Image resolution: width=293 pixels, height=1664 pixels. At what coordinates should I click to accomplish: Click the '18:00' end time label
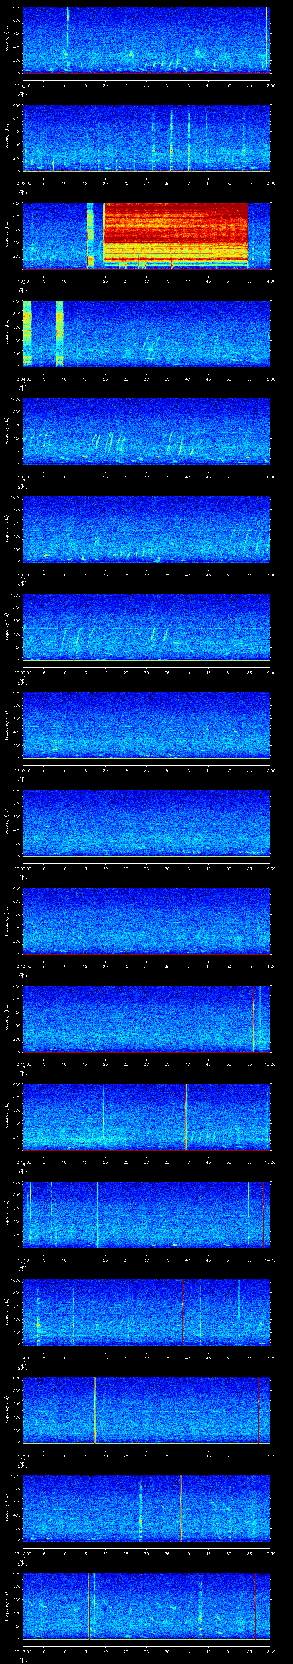(x=270, y=1651)
